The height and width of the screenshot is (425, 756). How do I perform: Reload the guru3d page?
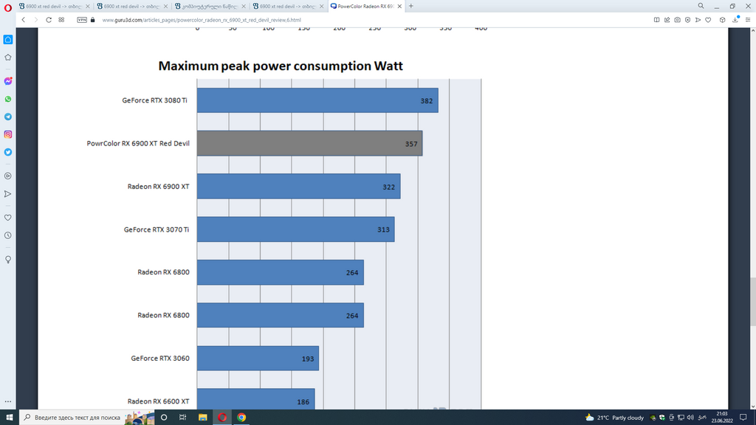[49, 20]
